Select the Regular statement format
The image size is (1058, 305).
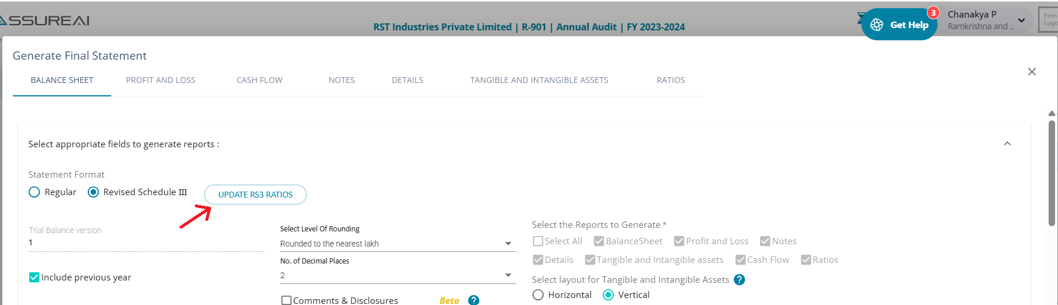pos(35,192)
